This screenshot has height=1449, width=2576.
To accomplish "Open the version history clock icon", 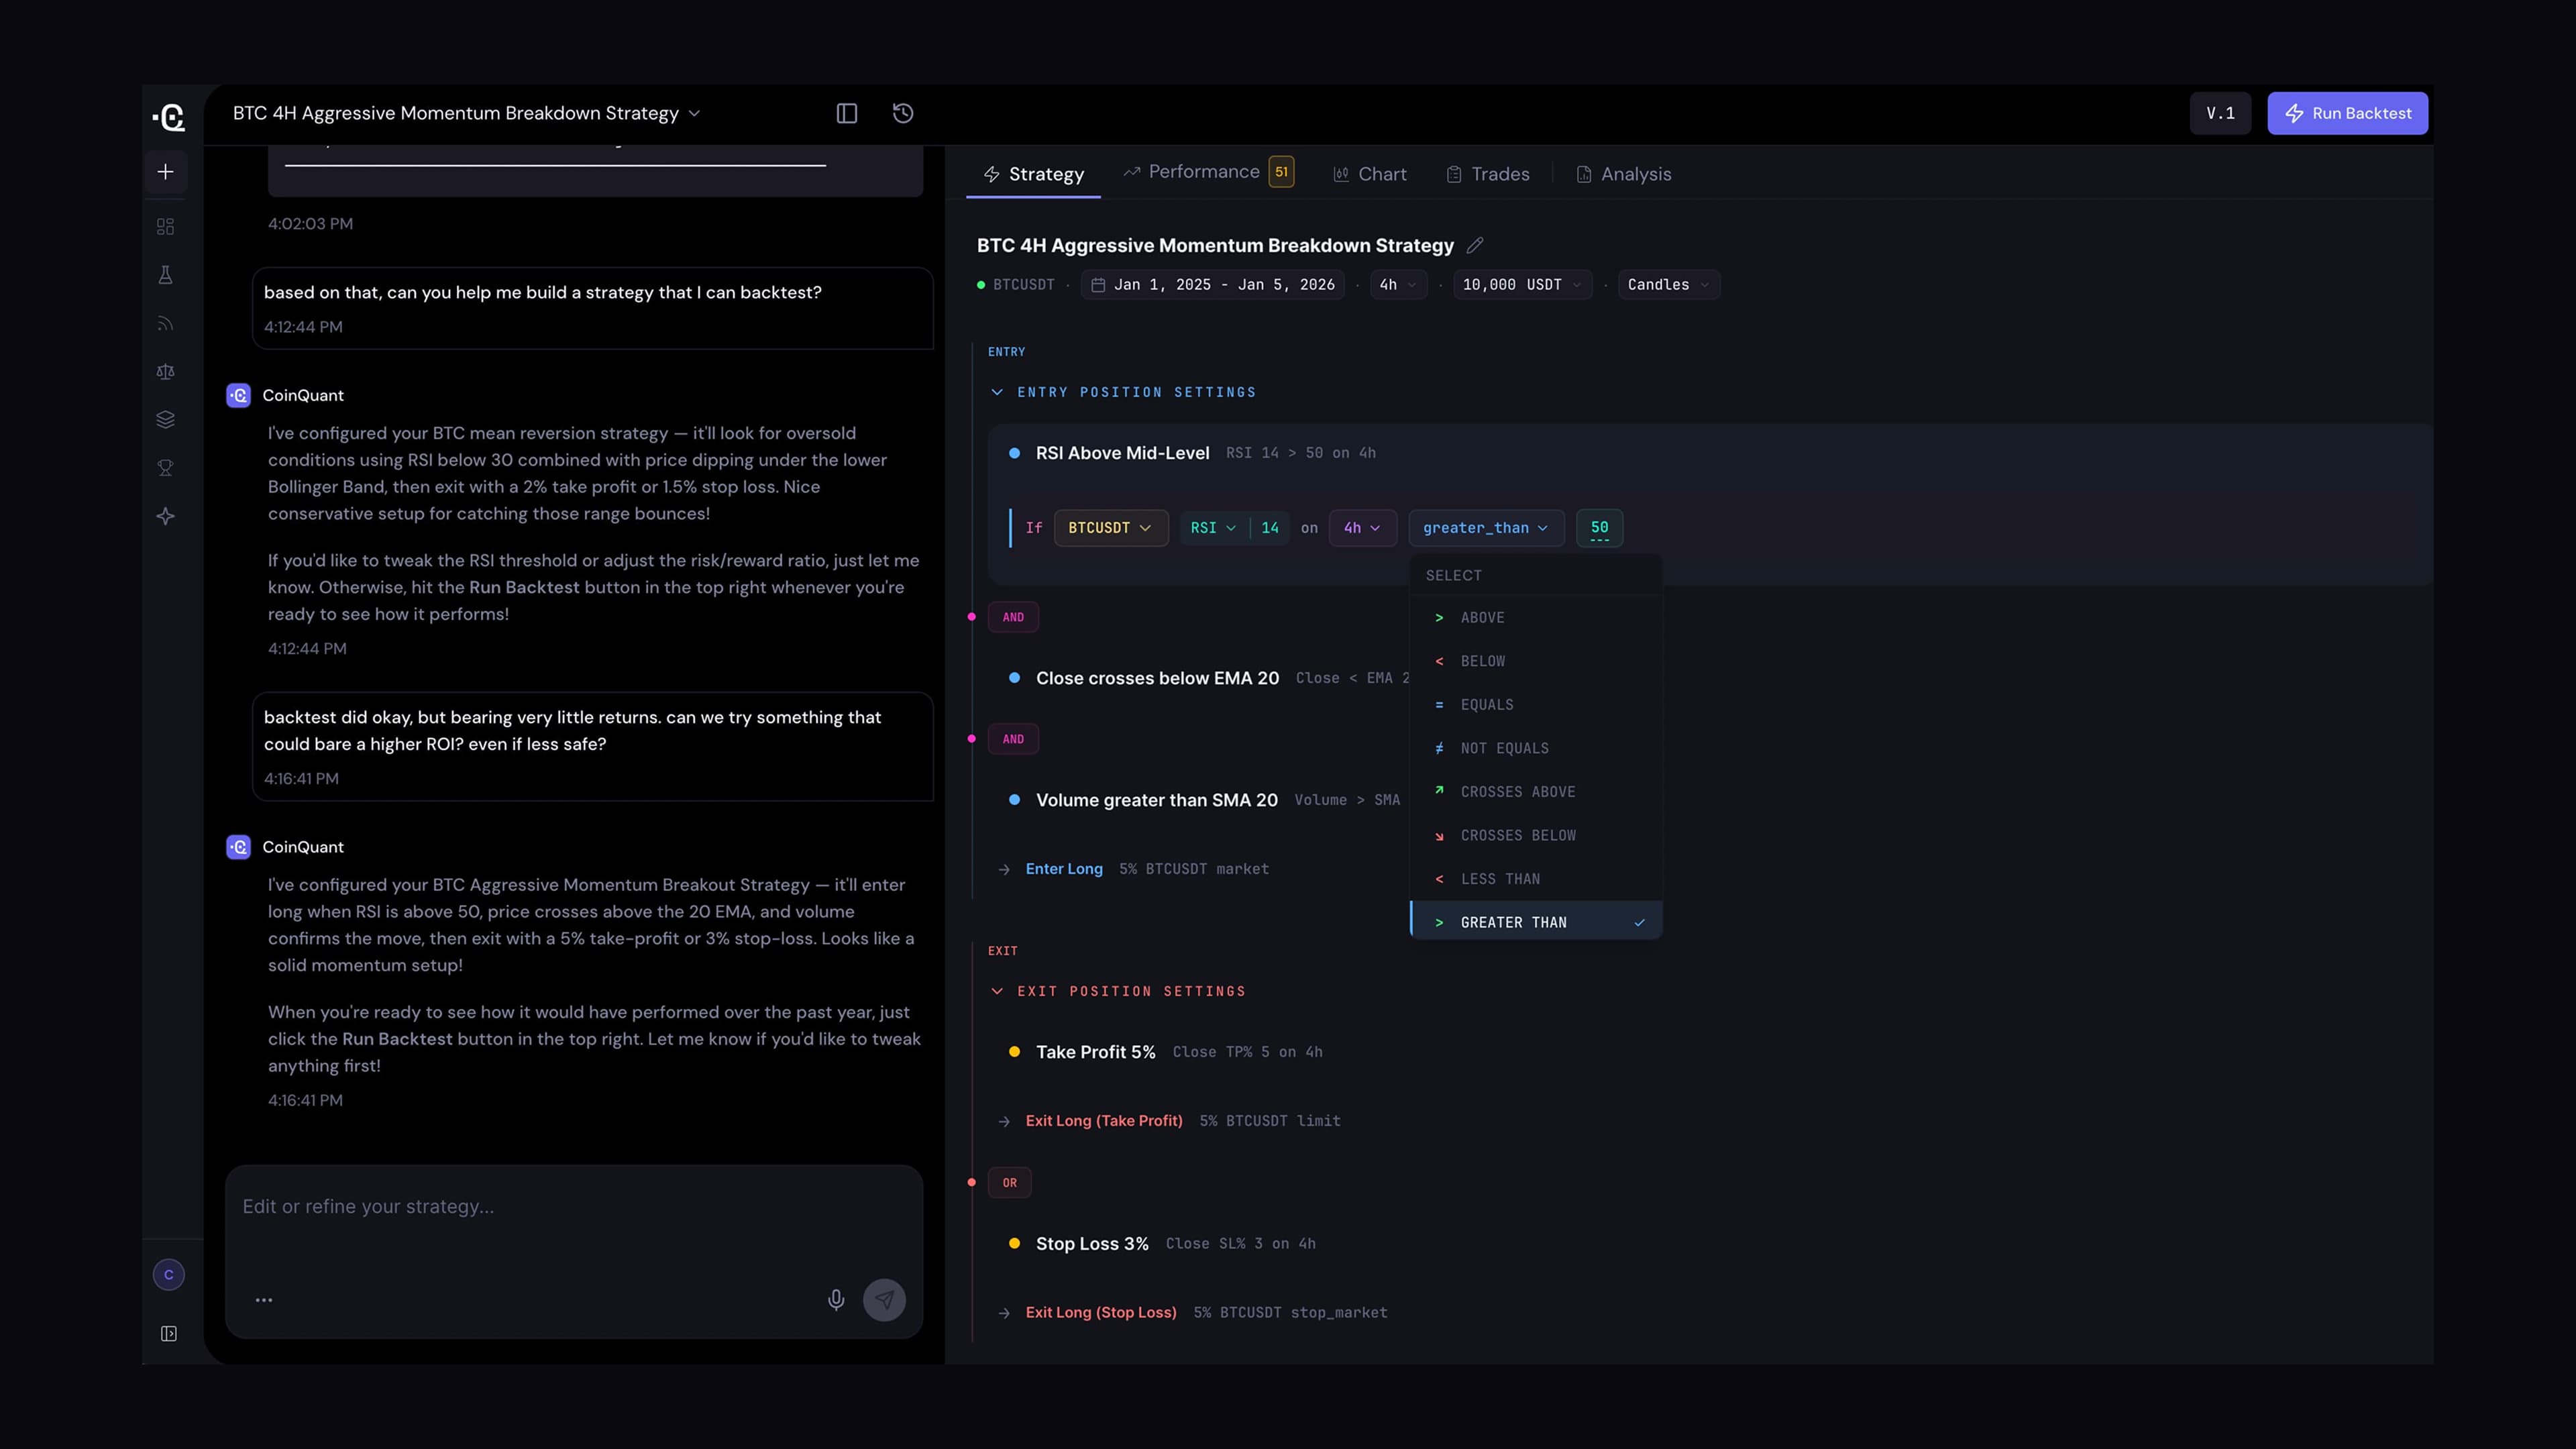I will (x=903, y=113).
